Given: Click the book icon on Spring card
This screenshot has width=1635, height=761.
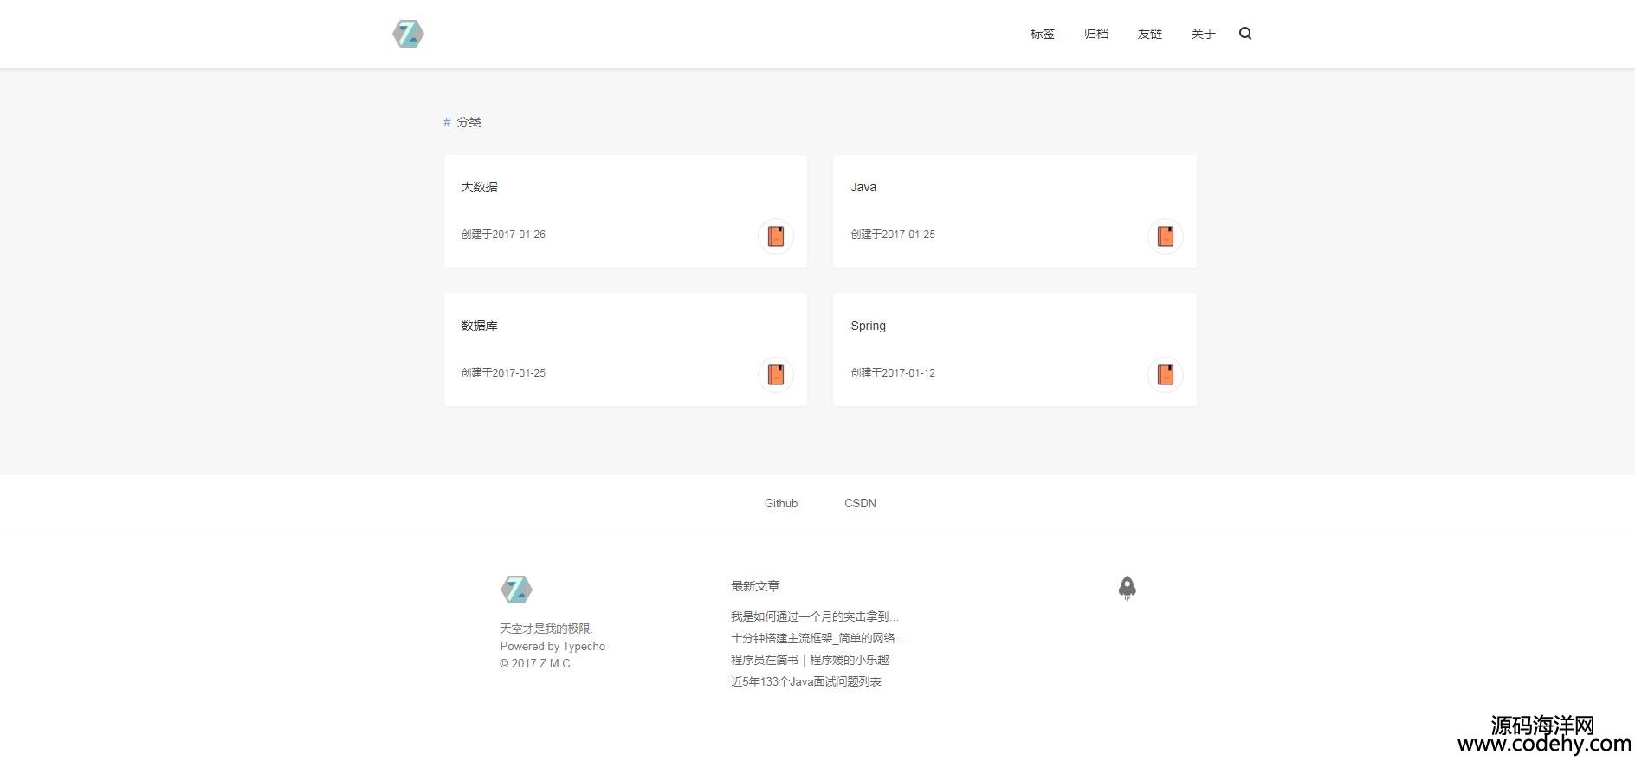Looking at the screenshot, I should point(1166,374).
